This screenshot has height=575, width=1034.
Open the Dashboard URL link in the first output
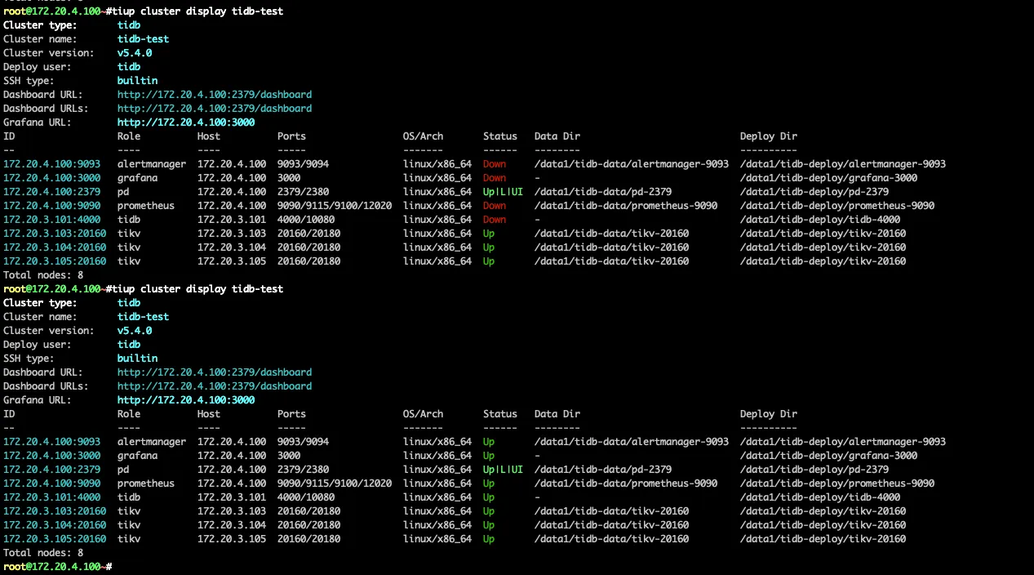[x=214, y=95]
